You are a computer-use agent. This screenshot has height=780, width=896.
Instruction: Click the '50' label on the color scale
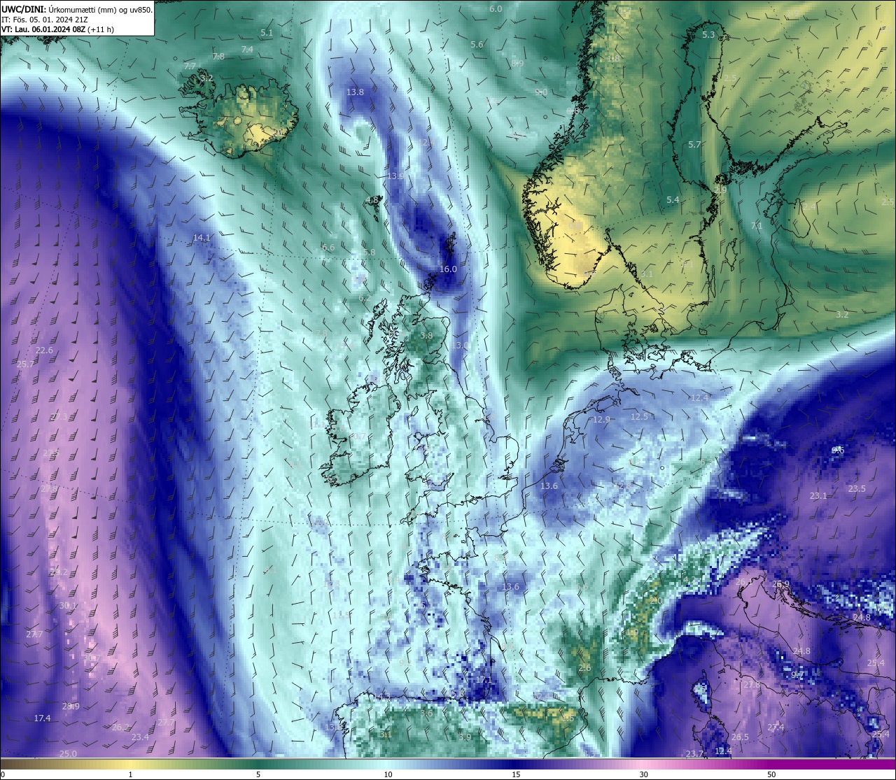click(771, 774)
